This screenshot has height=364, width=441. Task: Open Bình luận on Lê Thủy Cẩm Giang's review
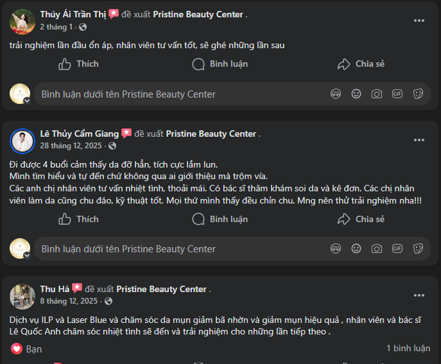220,219
